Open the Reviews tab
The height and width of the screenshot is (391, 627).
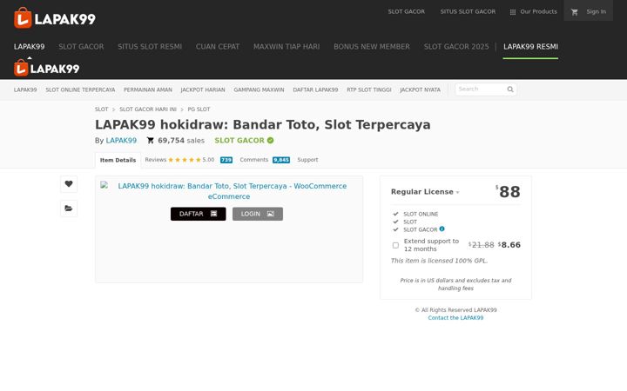click(x=156, y=160)
